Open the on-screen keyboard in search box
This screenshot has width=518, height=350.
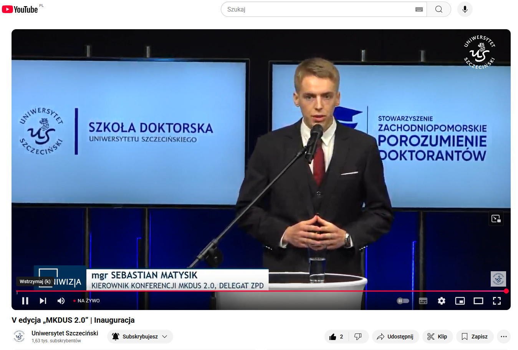point(419,9)
